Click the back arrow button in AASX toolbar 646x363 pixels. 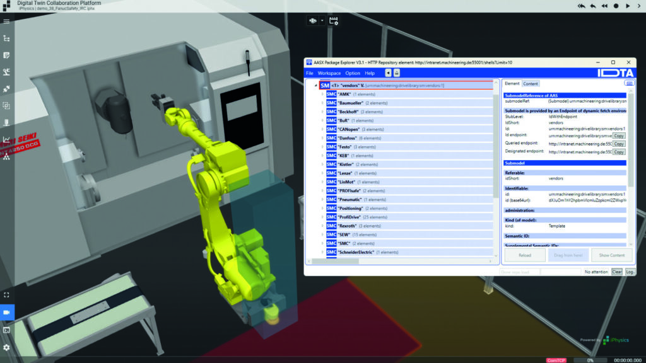[388, 73]
